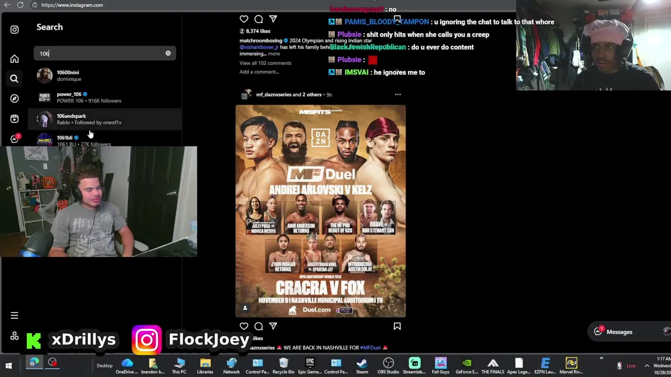Open Streamlabs taskbar icon
Image resolution: width=671 pixels, height=377 pixels.
414,365
